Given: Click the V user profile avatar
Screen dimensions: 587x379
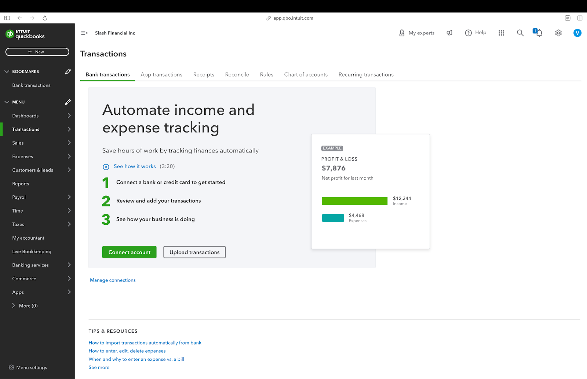Looking at the screenshot, I should tap(577, 33).
